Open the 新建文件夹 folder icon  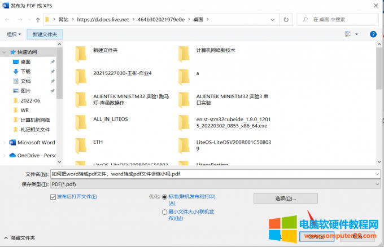[x=82, y=54]
